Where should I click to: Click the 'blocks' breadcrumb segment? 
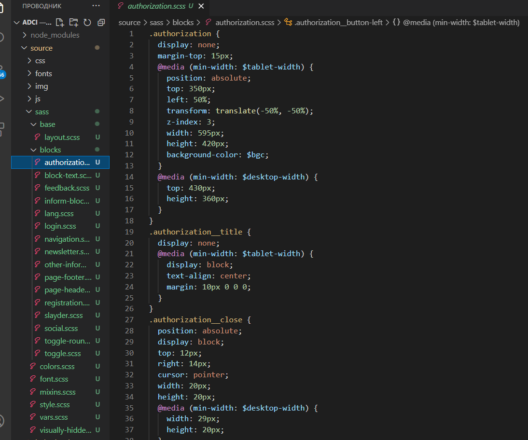182,23
